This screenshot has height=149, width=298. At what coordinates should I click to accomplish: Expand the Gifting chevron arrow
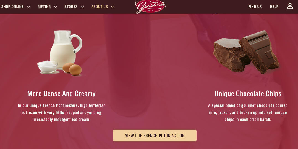pos(56,7)
